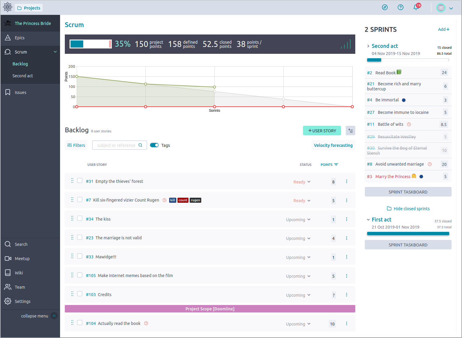Collapse the First act sprint panel

tap(369, 219)
